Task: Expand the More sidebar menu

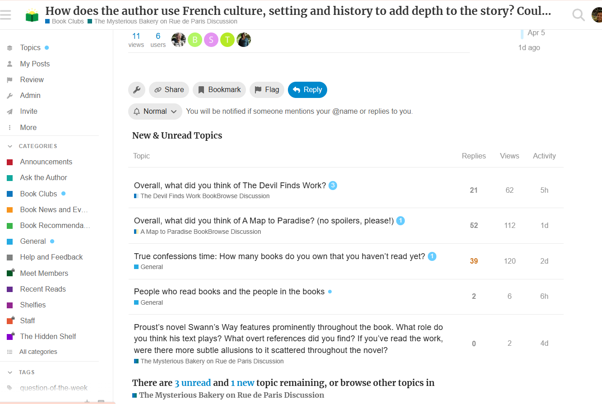Action: 28,128
